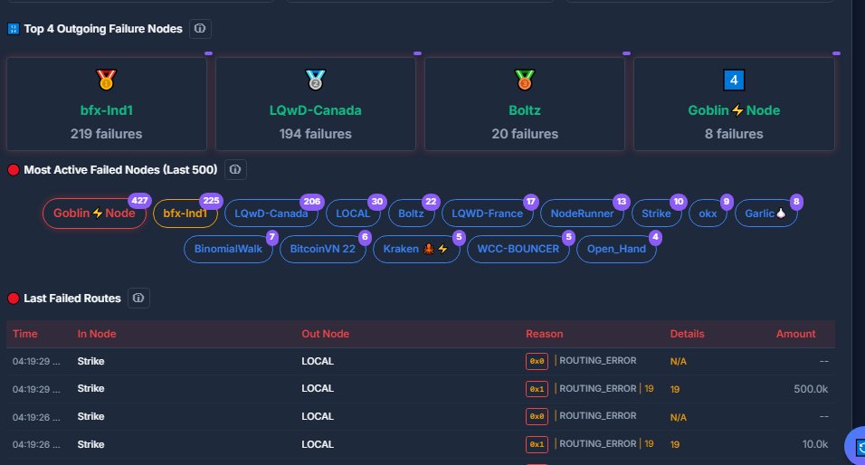865x465 pixels.
Task: Select the bfx-lnd1 chip with 225 badge
Action: (185, 213)
